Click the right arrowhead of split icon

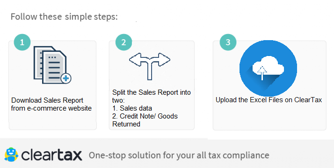click(x=164, y=60)
